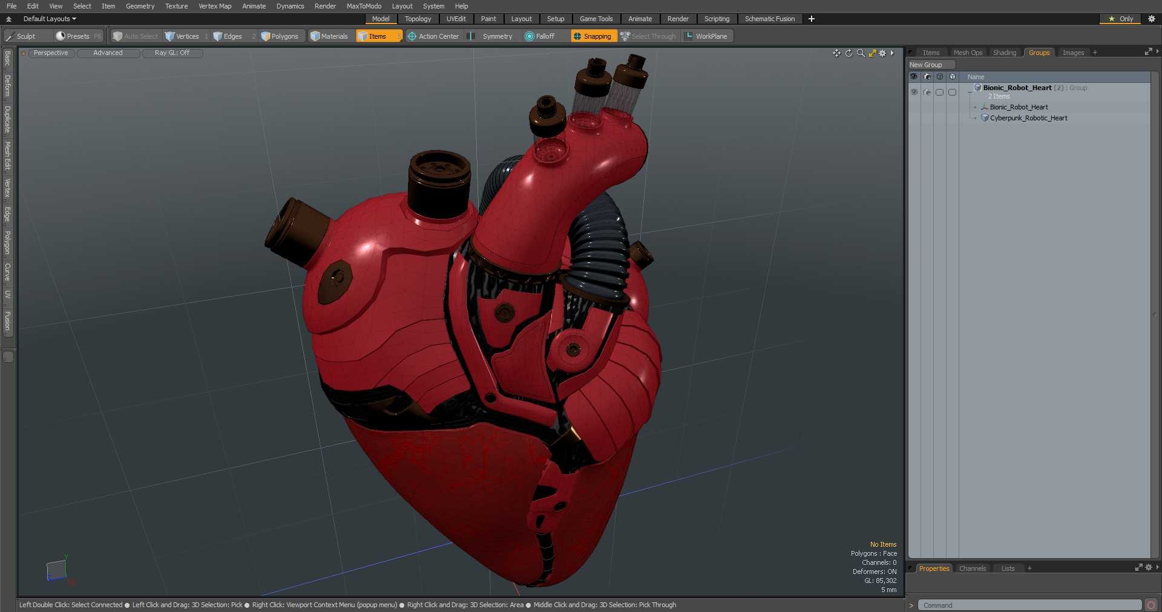Open the Presets browser
The width and height of the screenshot is (1162, 612).
point(79,36)
